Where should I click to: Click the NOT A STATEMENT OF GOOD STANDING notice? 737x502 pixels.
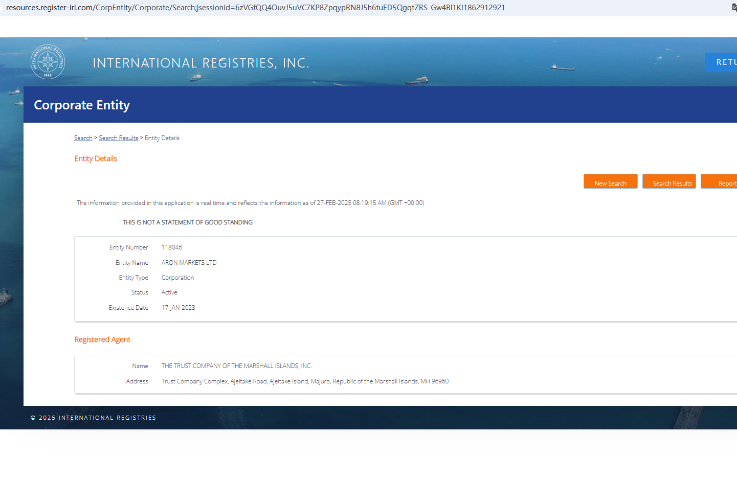point(187,222)
